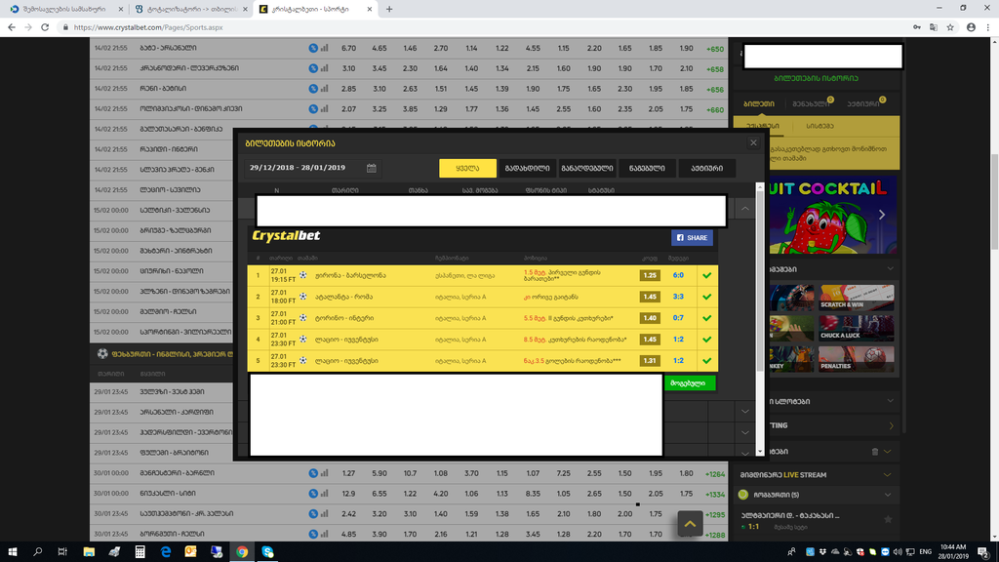The image size is (999, 562).
Task: Open the green ბილეთების ისტორია sidebar link
Action: click(816, 78)
